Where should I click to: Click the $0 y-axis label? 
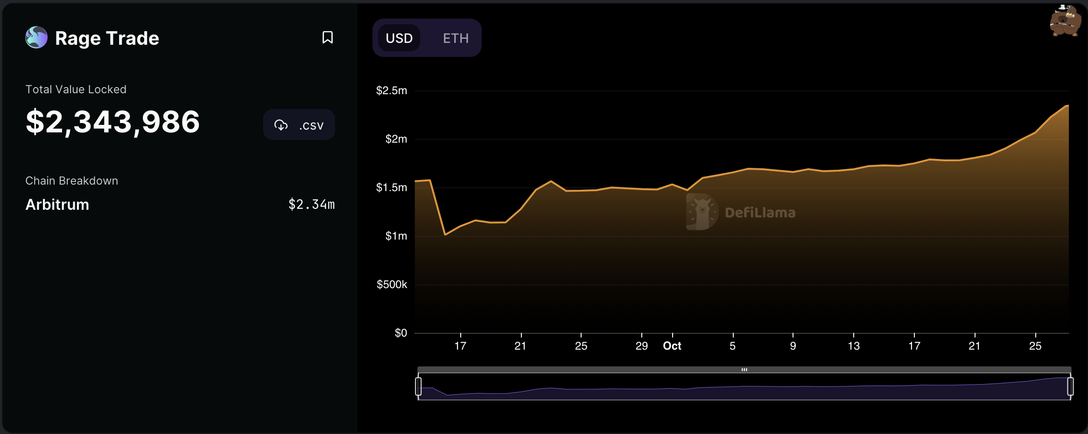point(401,333)
